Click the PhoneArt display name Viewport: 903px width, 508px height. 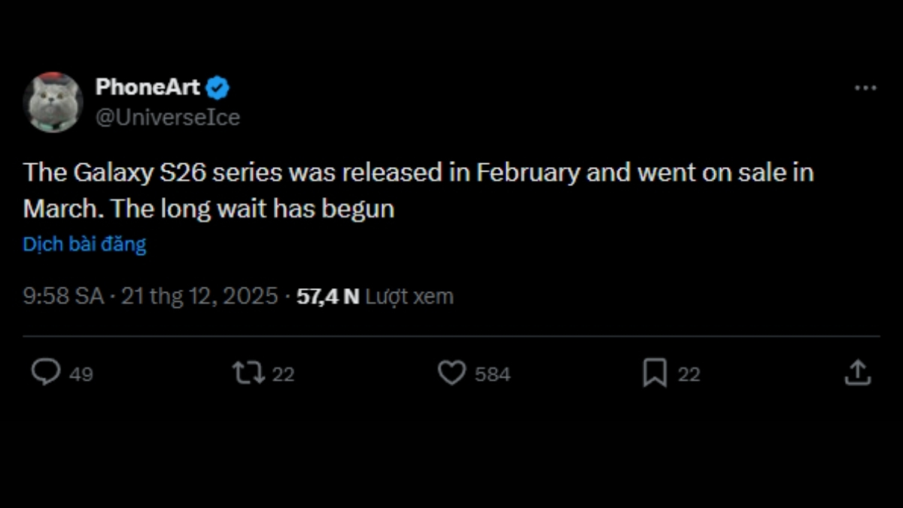click(147, 87)
